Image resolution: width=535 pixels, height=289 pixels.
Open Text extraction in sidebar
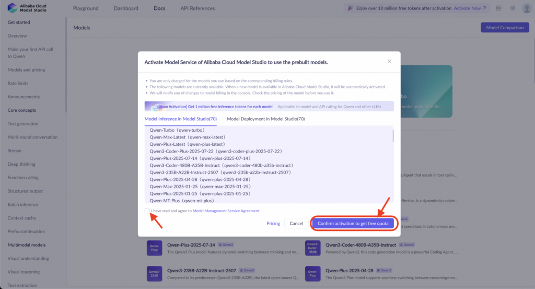coord(22,285)
